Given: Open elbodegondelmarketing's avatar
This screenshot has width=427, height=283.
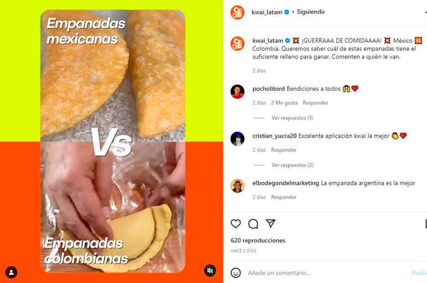Looking at the screenshot, I should click(x=237, y=186).
